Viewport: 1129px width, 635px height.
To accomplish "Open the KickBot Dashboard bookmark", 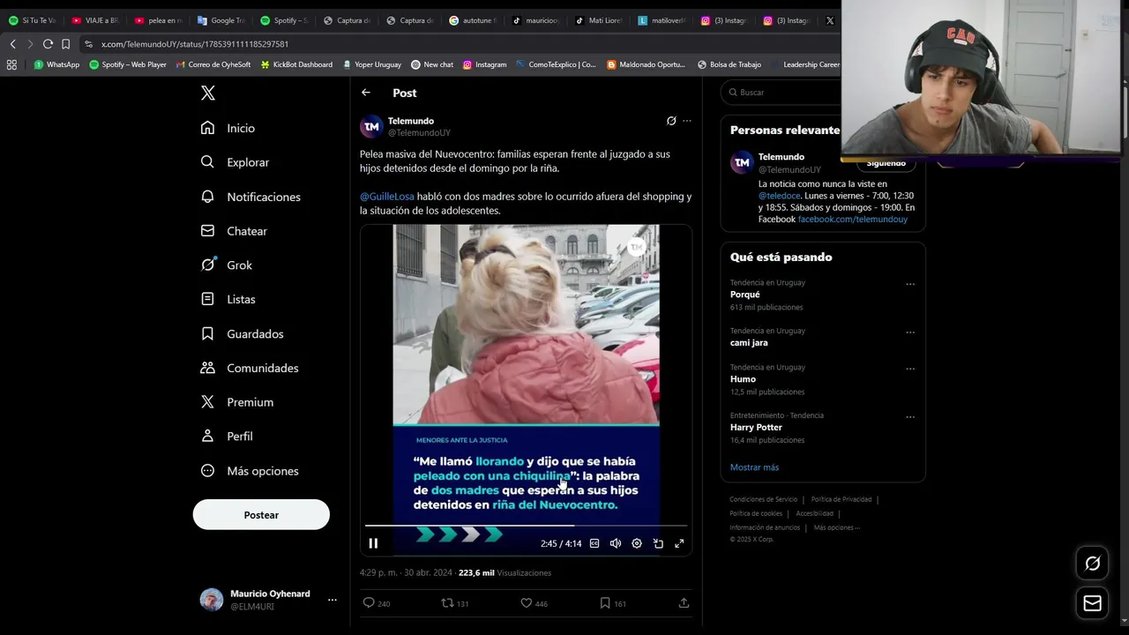I will click(x=296, y=64).
